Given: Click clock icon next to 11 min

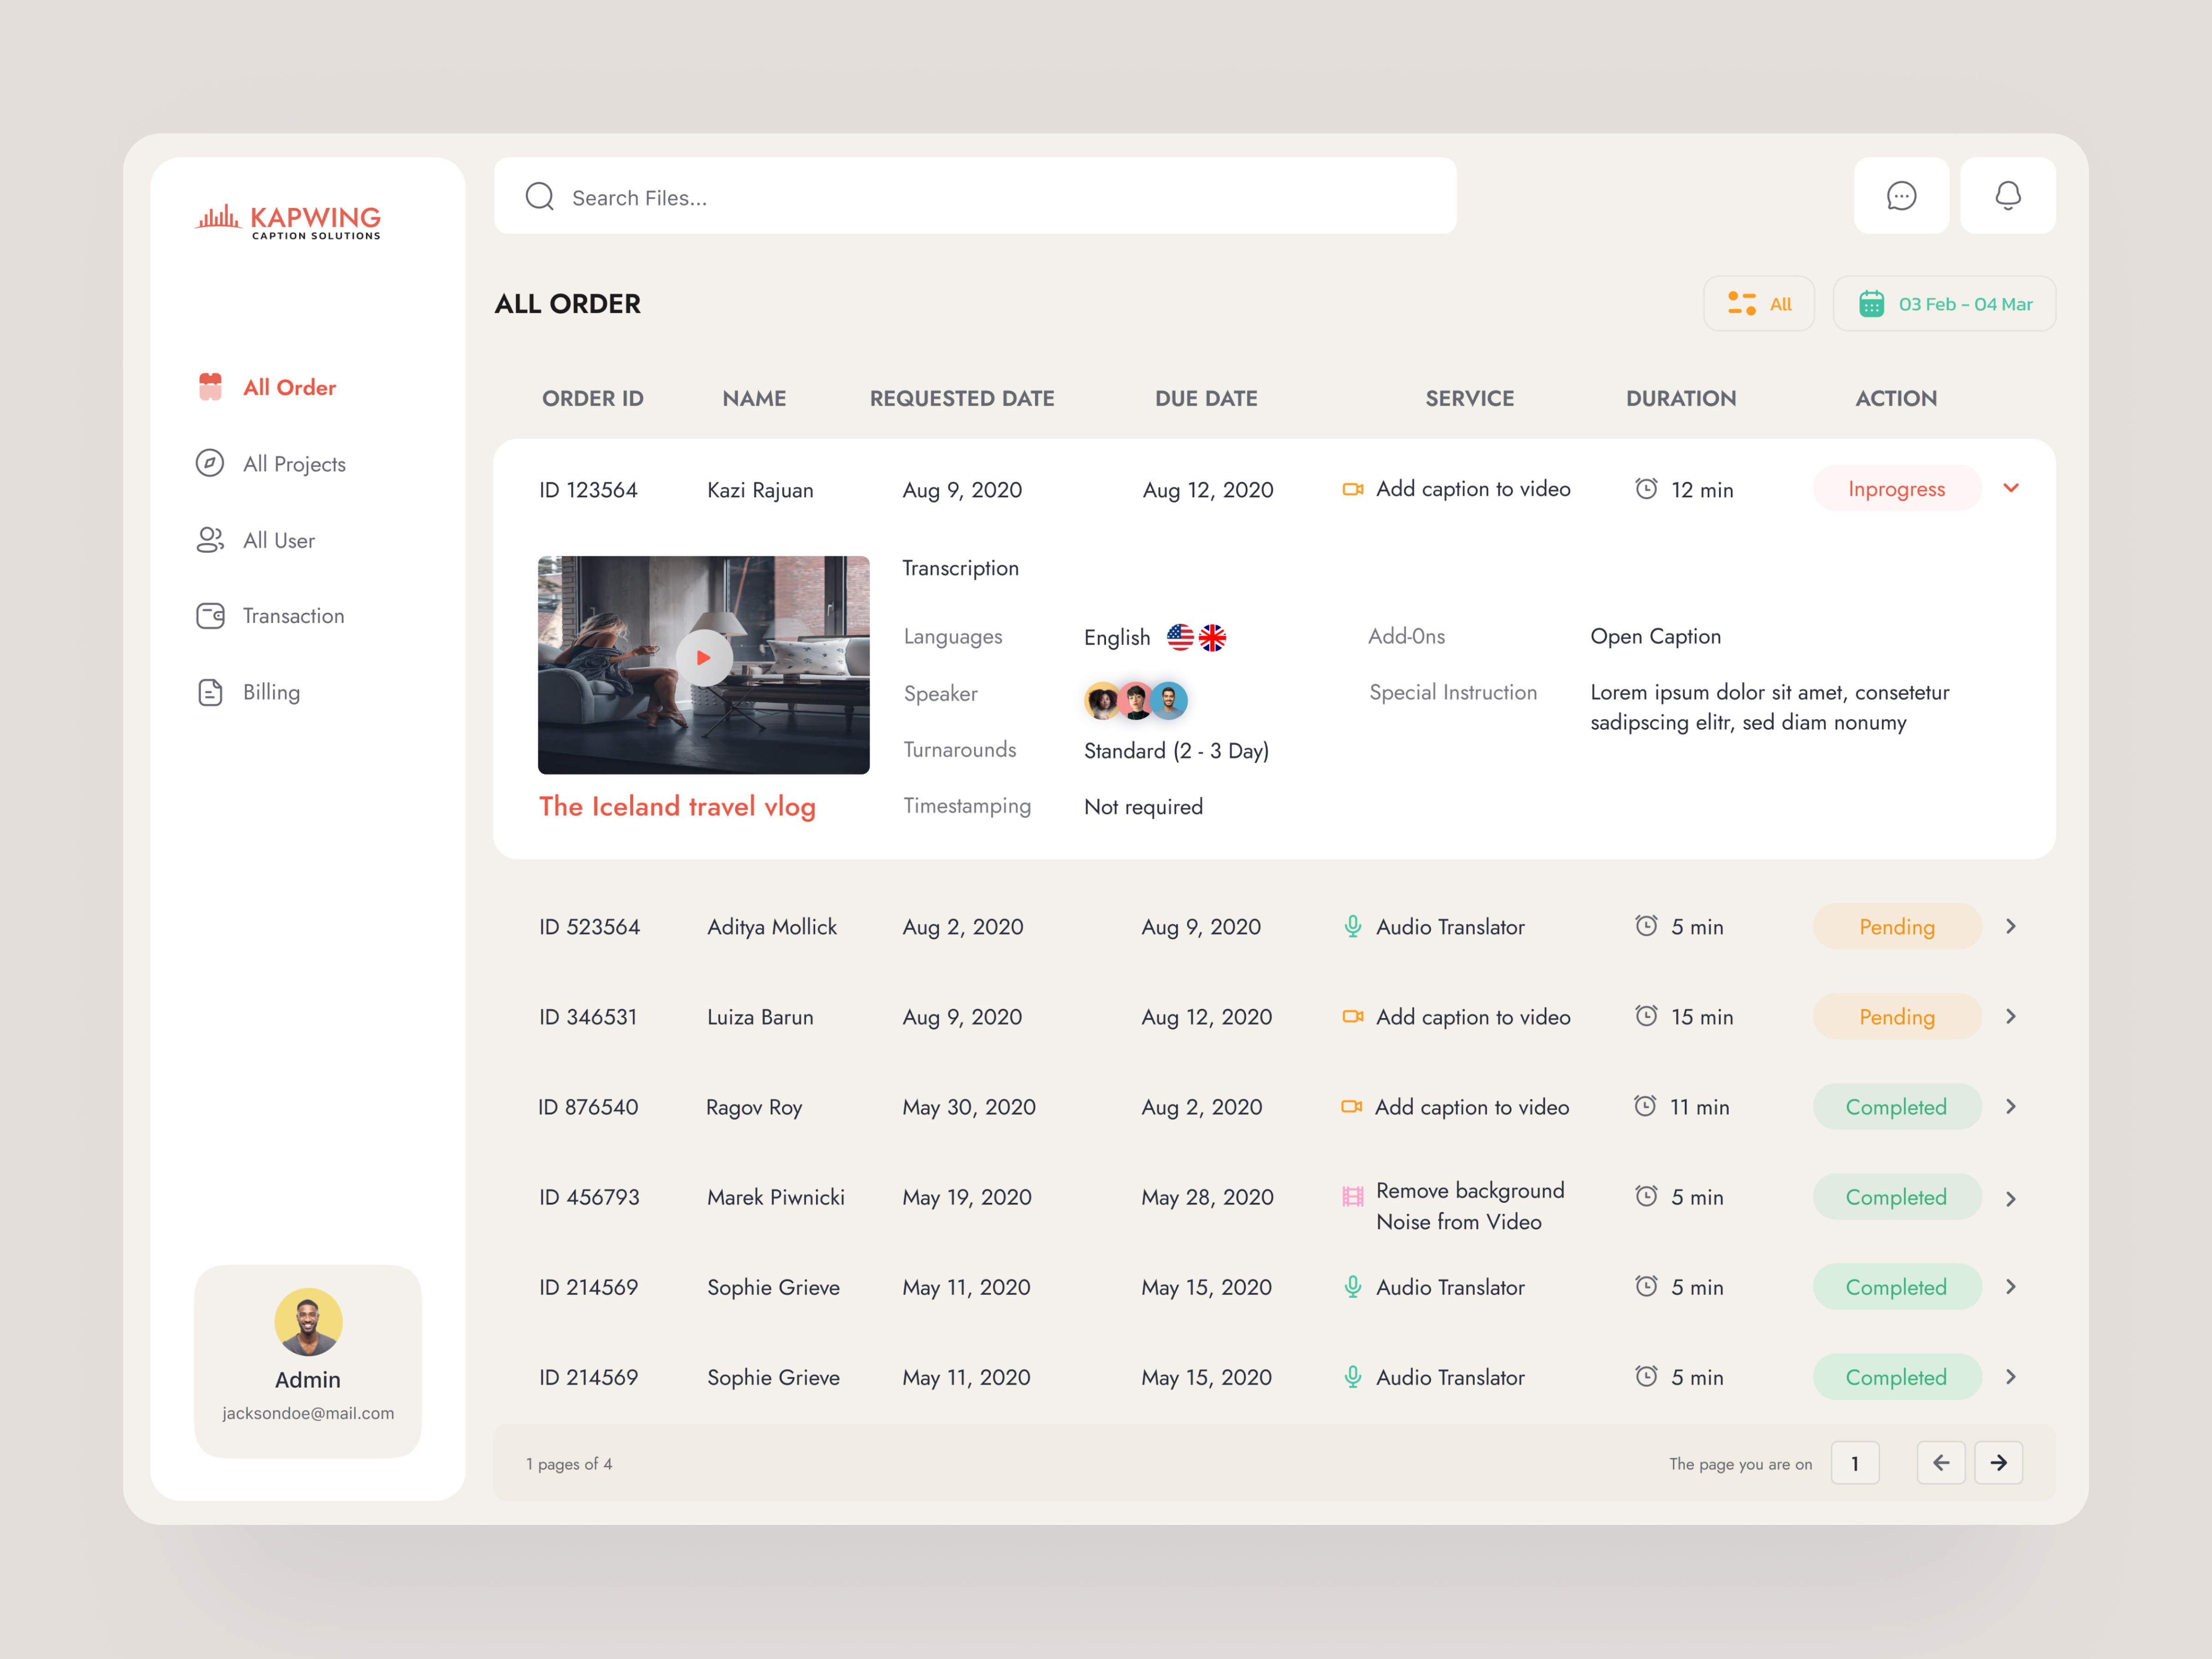Looking at the screenshot, I should point(1645,1106).
